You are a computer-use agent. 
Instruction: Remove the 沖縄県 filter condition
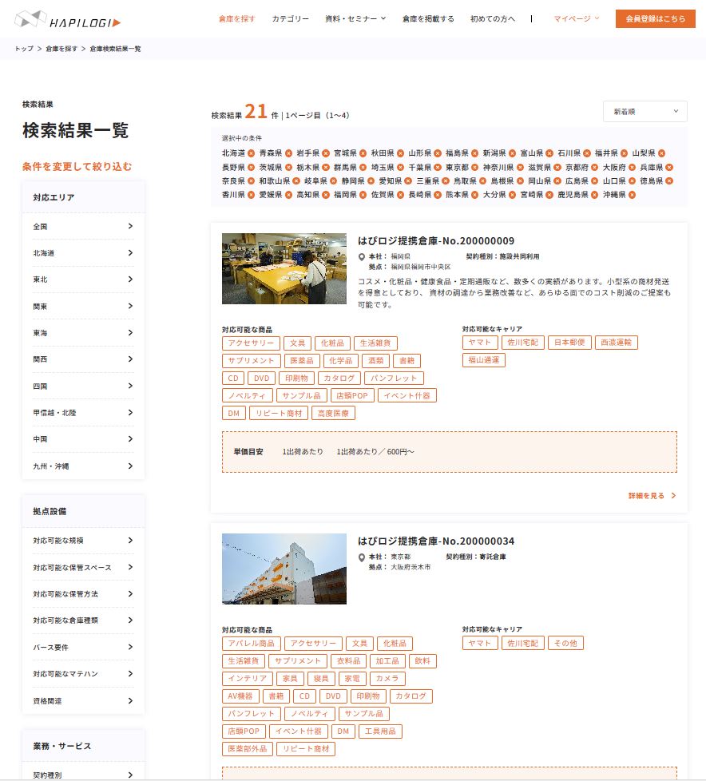pos(632,195)
